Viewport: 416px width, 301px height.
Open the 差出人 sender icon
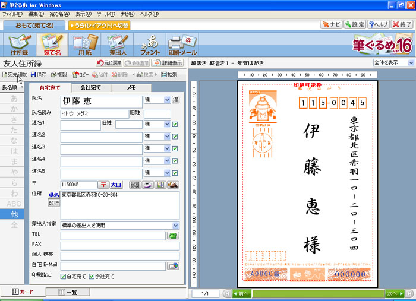[120, 44]
